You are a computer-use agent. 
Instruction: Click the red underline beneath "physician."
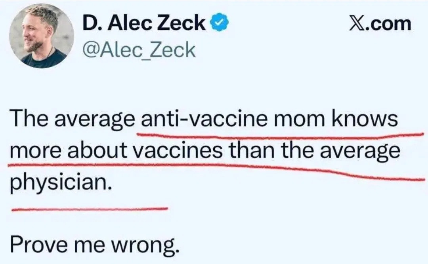click(x=89, y=209)
